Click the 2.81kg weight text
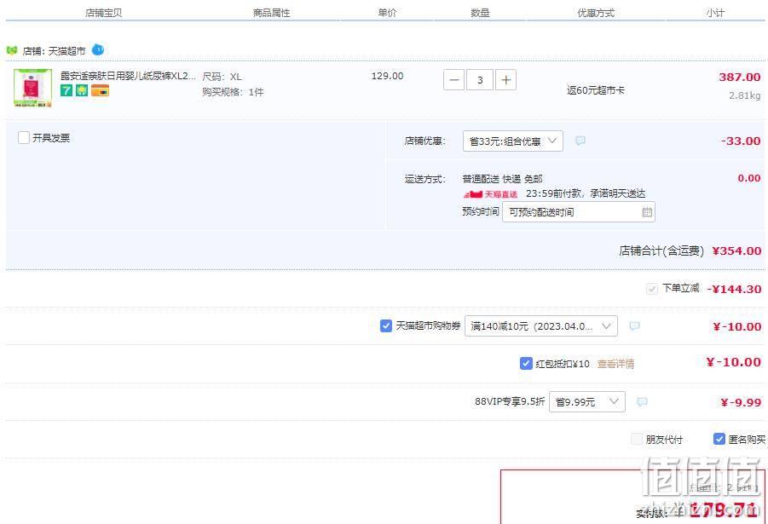Screen dimensions: 768x524 click(x=744, y=95)
